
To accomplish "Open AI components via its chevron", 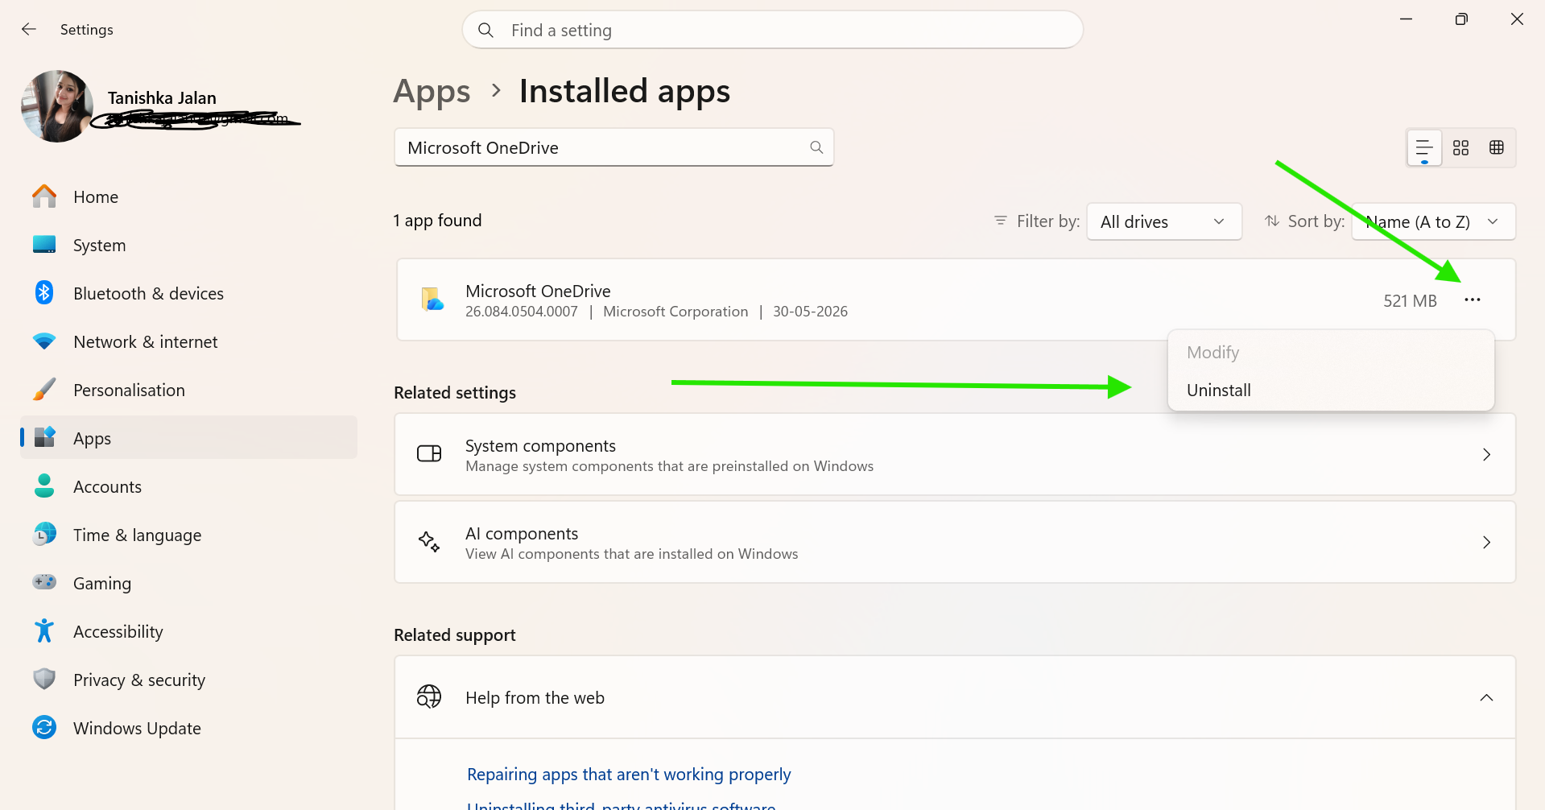I will [x=1486, y=543].
